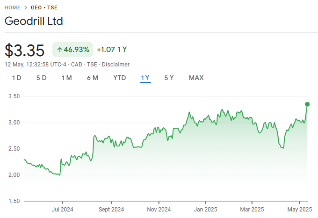318x218 pixels.
Task: Click the 2.50 y-axis label
Action: [x=14, y=149]
